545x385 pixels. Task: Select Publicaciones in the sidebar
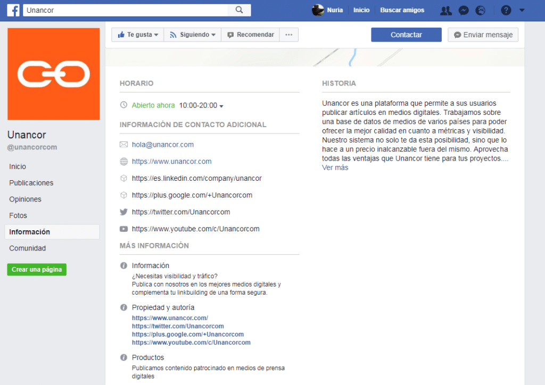[31, 183]
